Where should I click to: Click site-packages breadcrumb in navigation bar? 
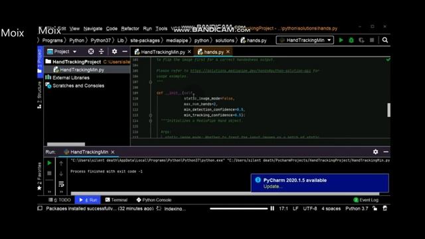(145, 40)
